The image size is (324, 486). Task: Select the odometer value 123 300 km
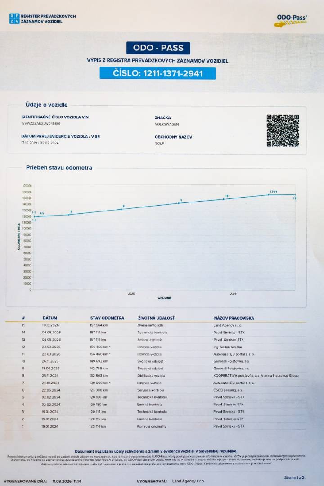pyautogui.click(x=99, y=390)
